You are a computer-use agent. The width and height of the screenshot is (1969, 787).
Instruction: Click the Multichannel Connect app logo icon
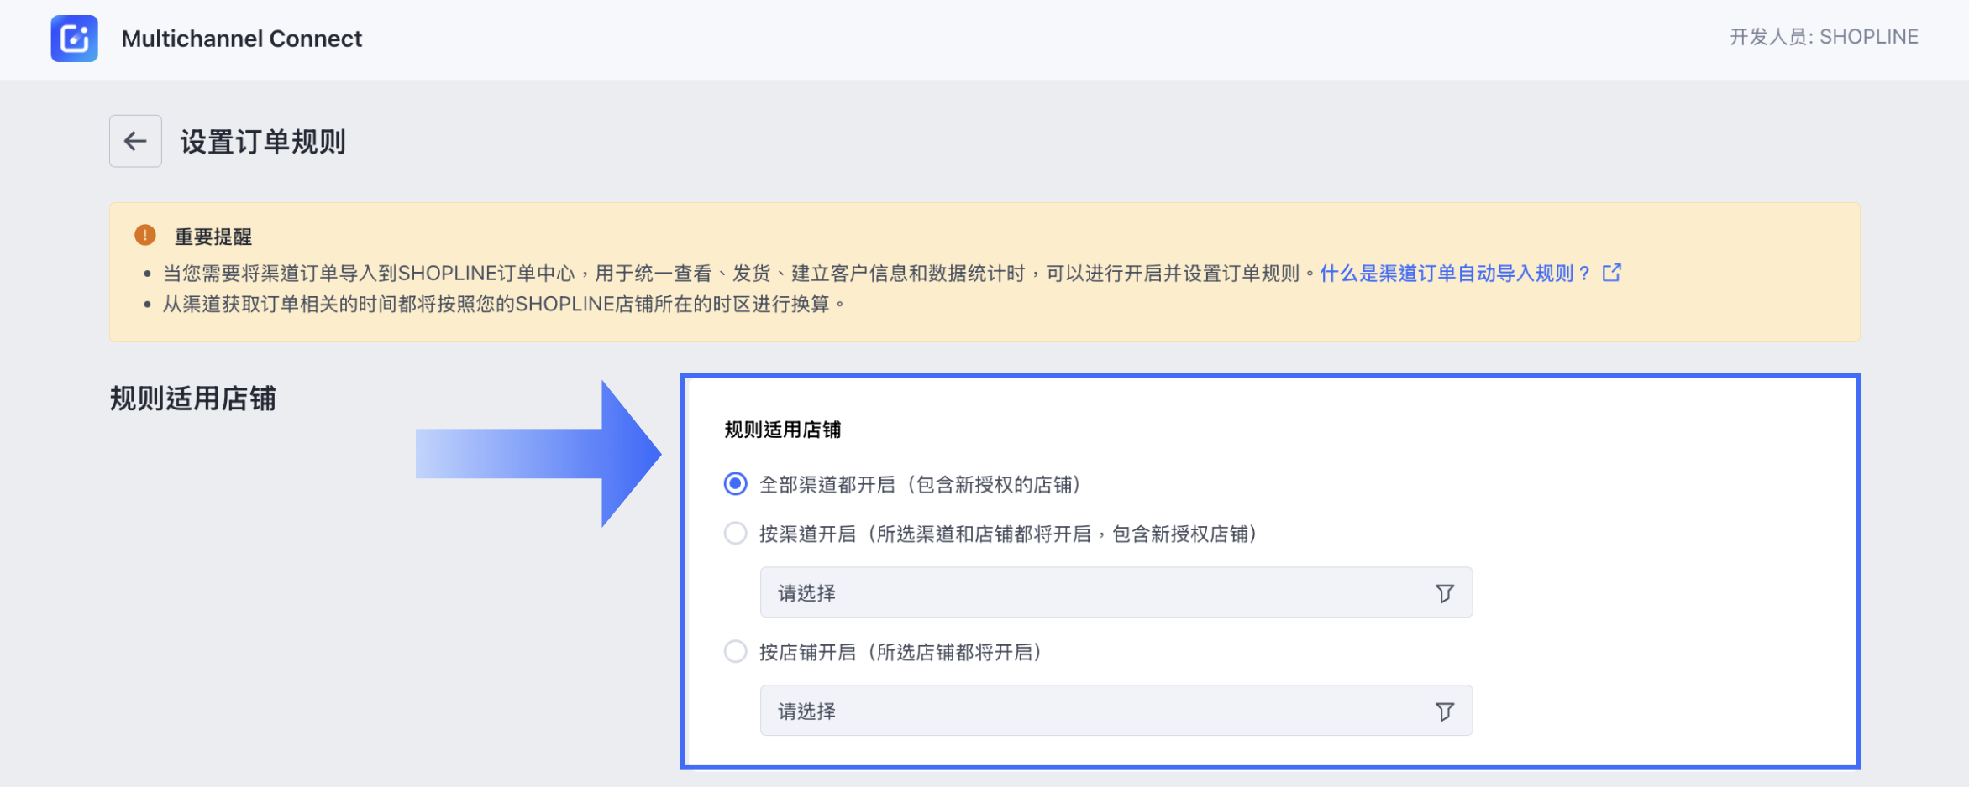click(74, 39)
